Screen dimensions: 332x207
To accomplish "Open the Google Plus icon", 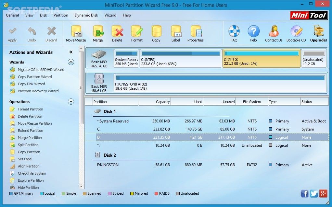I will (x=323, y=193).
